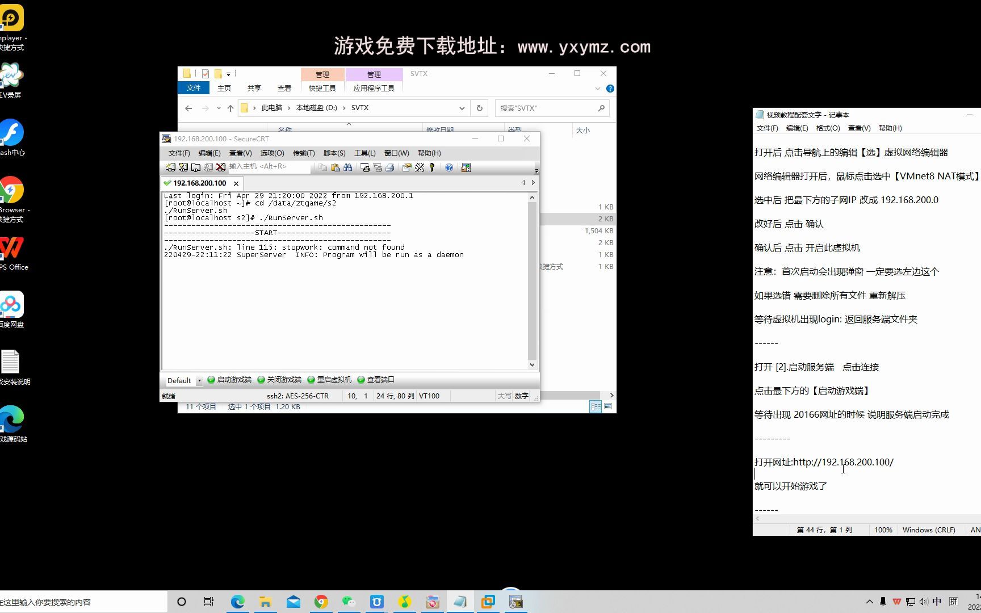The width and height of the screenshot is (981, 613).
Task: Click the Print Screen icon in SecureCRT
Action: pyautogui.click(x=365, y=167)
